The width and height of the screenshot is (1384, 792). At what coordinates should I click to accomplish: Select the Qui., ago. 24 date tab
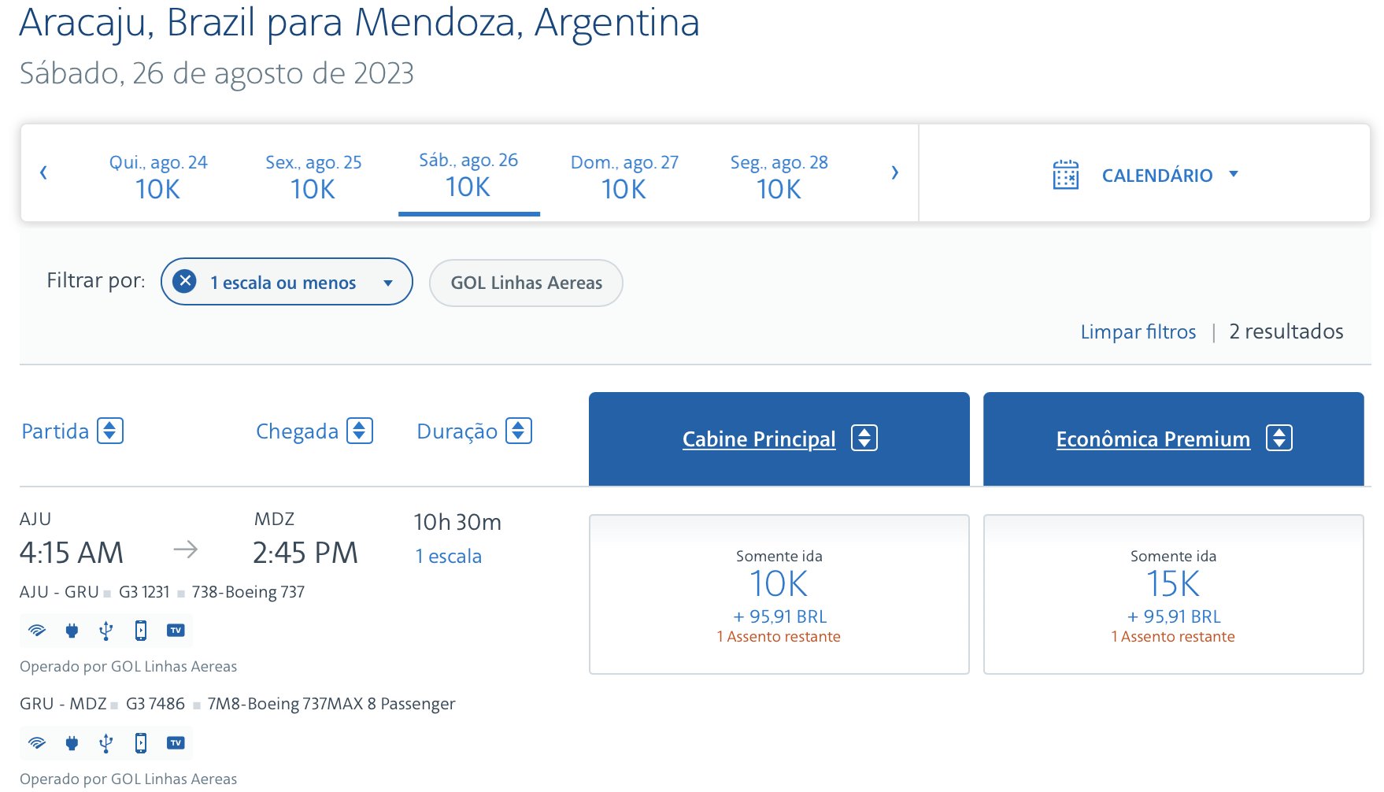tap(158, 176)
